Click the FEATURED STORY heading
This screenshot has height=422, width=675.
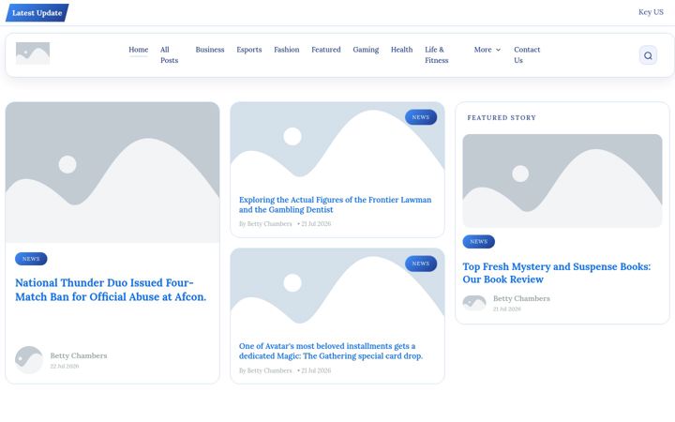(x=502, y=117)
